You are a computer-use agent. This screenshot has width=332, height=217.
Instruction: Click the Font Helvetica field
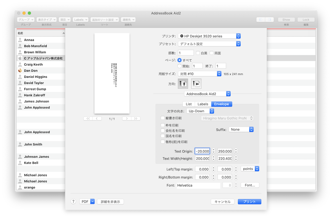pyautogui.click(x=198, y=186)
